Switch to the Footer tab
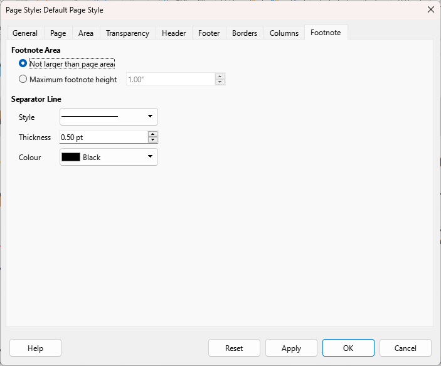Screen dimensions: 441x366 point(209,33)
